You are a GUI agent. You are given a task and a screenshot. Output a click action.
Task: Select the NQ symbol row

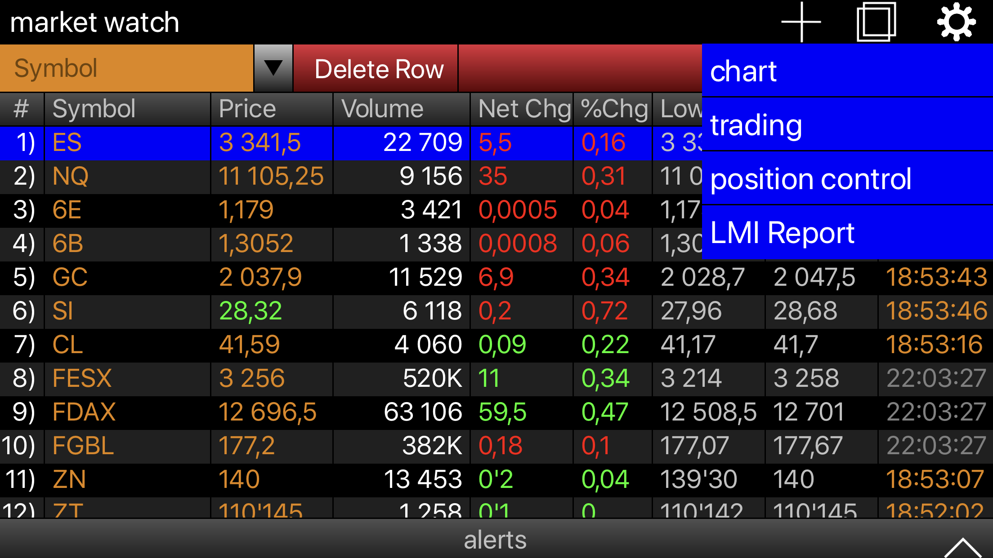71,176
